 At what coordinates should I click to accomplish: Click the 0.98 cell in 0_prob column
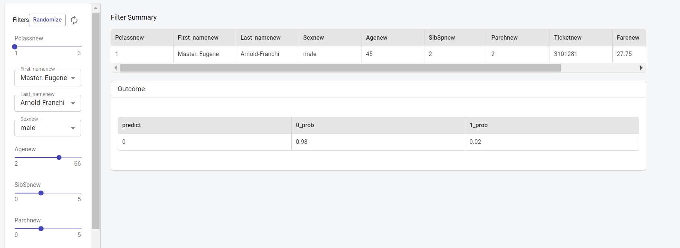click(302, 142)
